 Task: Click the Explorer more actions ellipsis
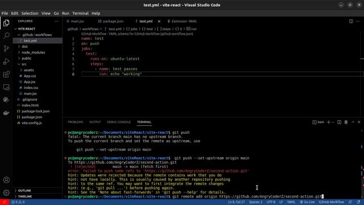[x=56, y=21]
